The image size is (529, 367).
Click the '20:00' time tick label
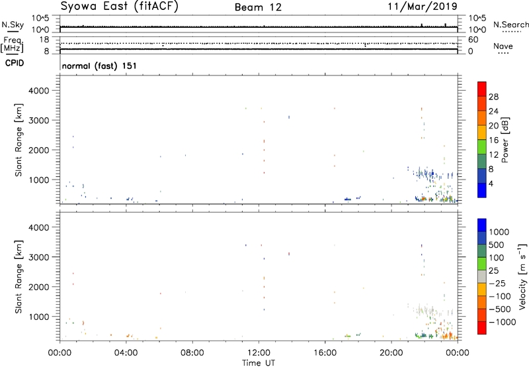(391, 353)
